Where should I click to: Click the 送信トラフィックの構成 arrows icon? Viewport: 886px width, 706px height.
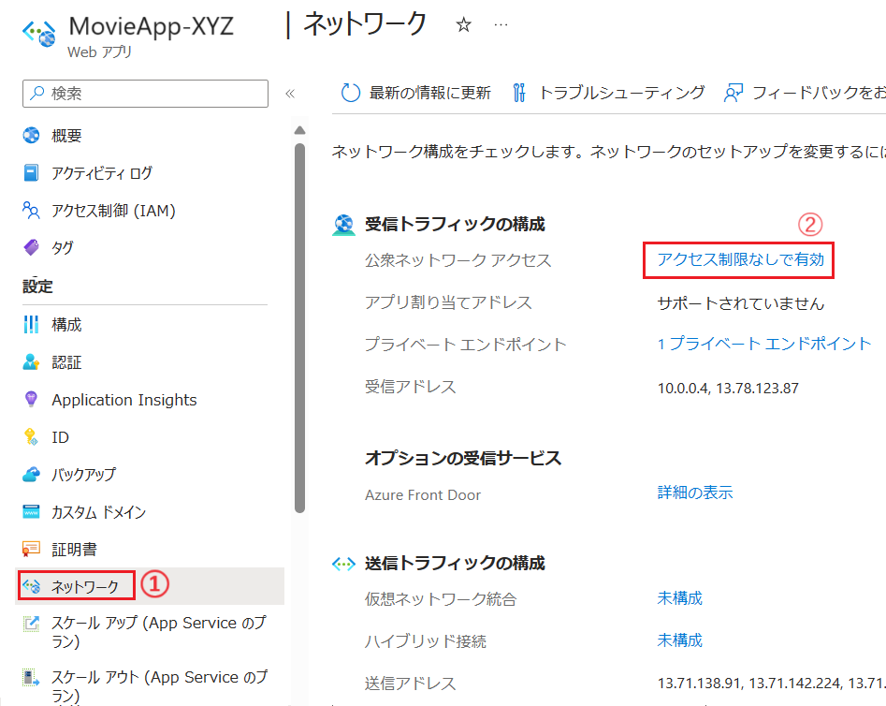(343, 564)
